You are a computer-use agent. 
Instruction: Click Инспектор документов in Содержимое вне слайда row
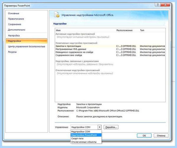pos(153,55)
